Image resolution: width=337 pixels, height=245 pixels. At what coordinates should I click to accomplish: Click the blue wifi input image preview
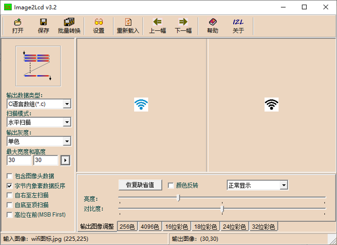point(141,104)
